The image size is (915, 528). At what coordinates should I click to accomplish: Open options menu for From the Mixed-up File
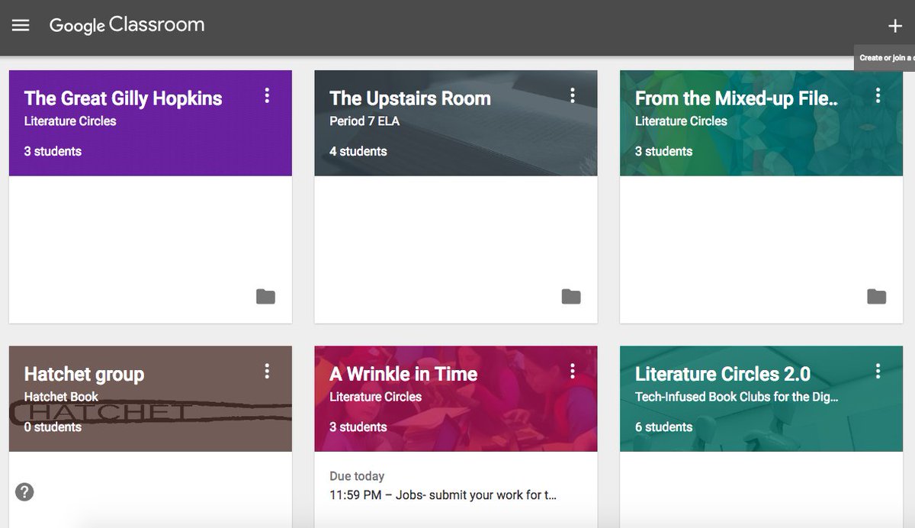pyautogui.click(x=878, y=95)
